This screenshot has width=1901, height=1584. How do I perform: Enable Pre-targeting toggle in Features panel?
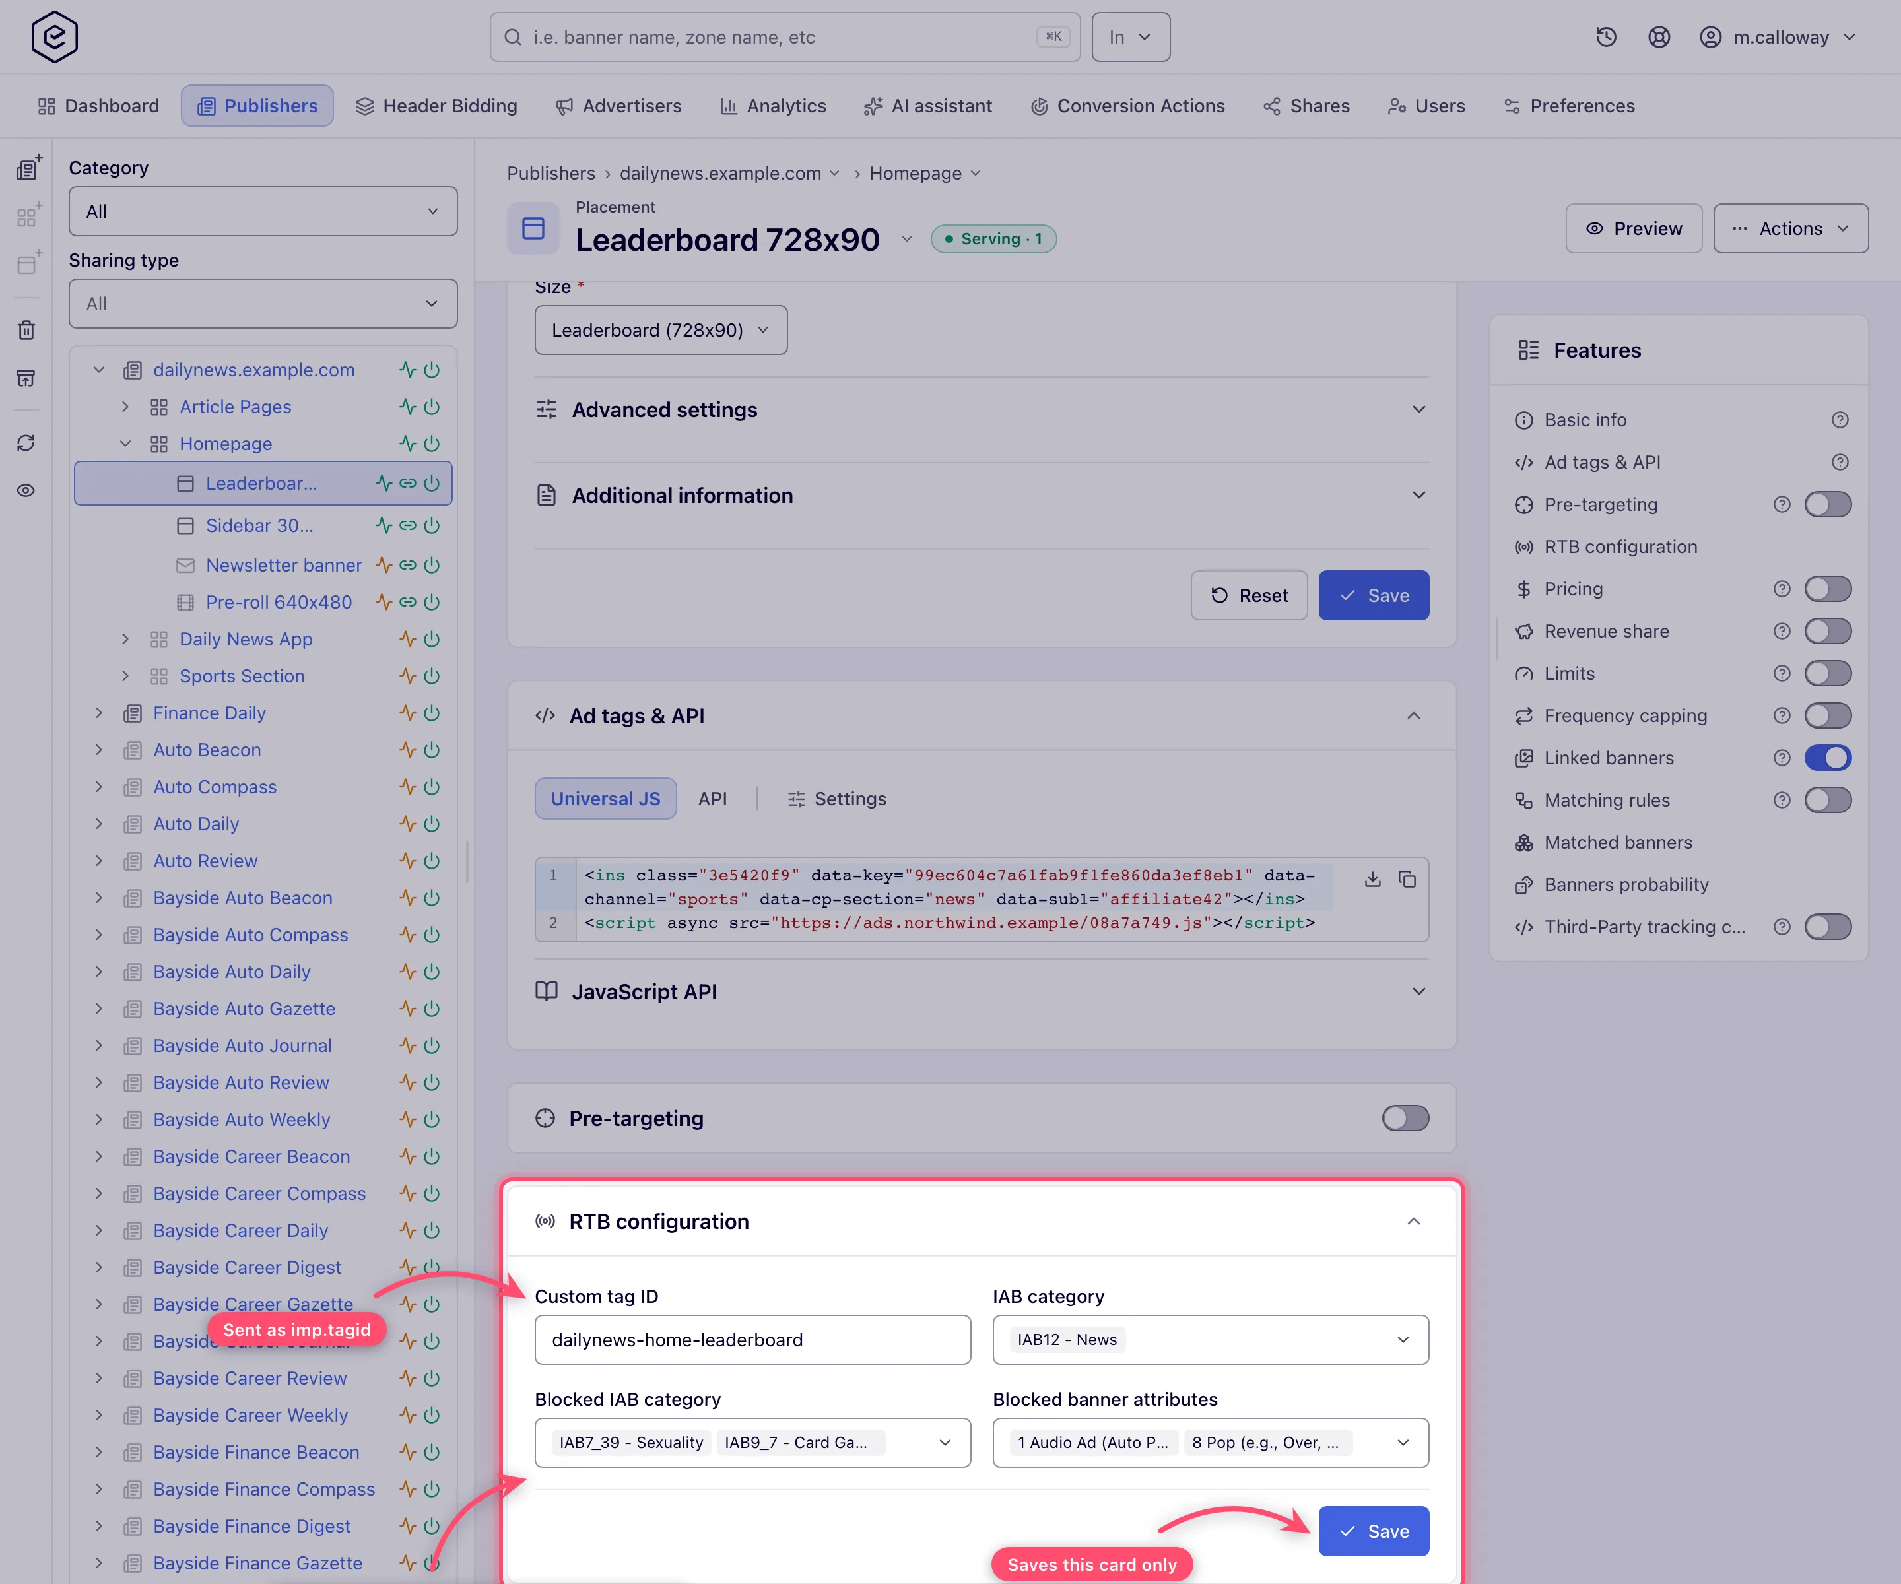pyautogui.click(x=1827, y=504)
